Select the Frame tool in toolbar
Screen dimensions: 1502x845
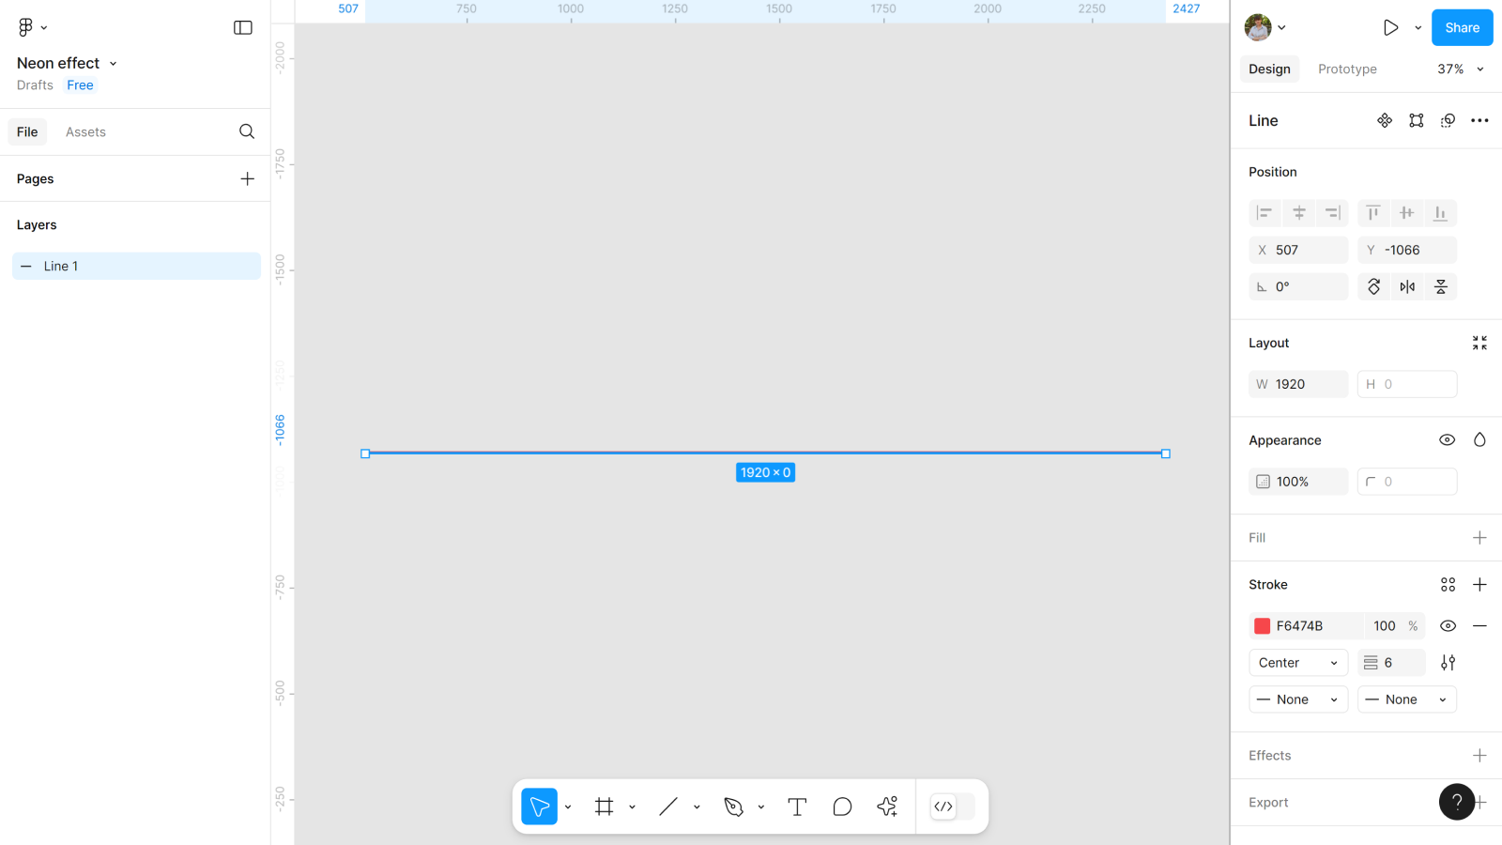(x=604, y=807)
